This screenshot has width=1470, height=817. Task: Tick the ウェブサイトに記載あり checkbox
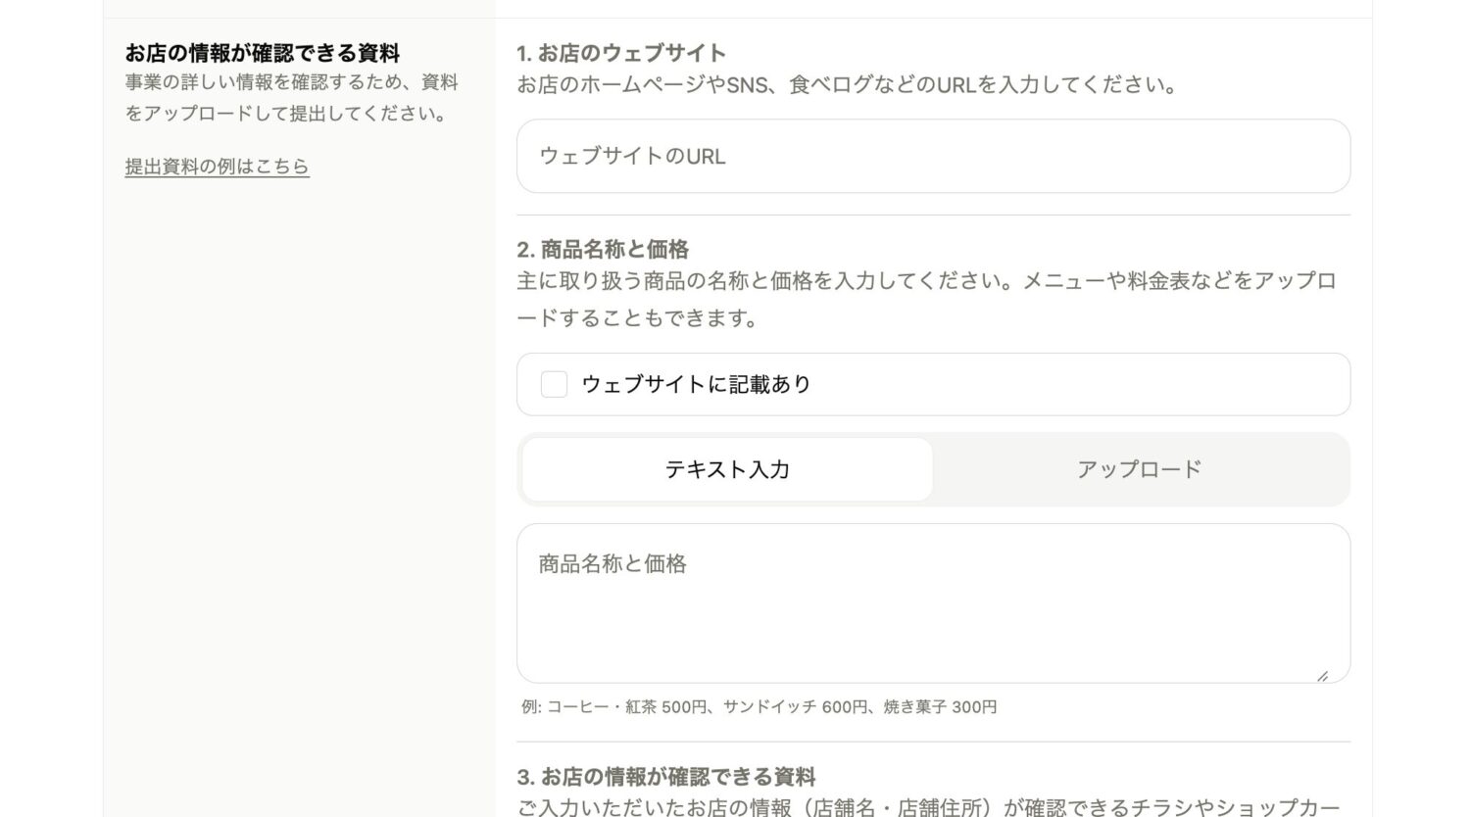point(554,384)
